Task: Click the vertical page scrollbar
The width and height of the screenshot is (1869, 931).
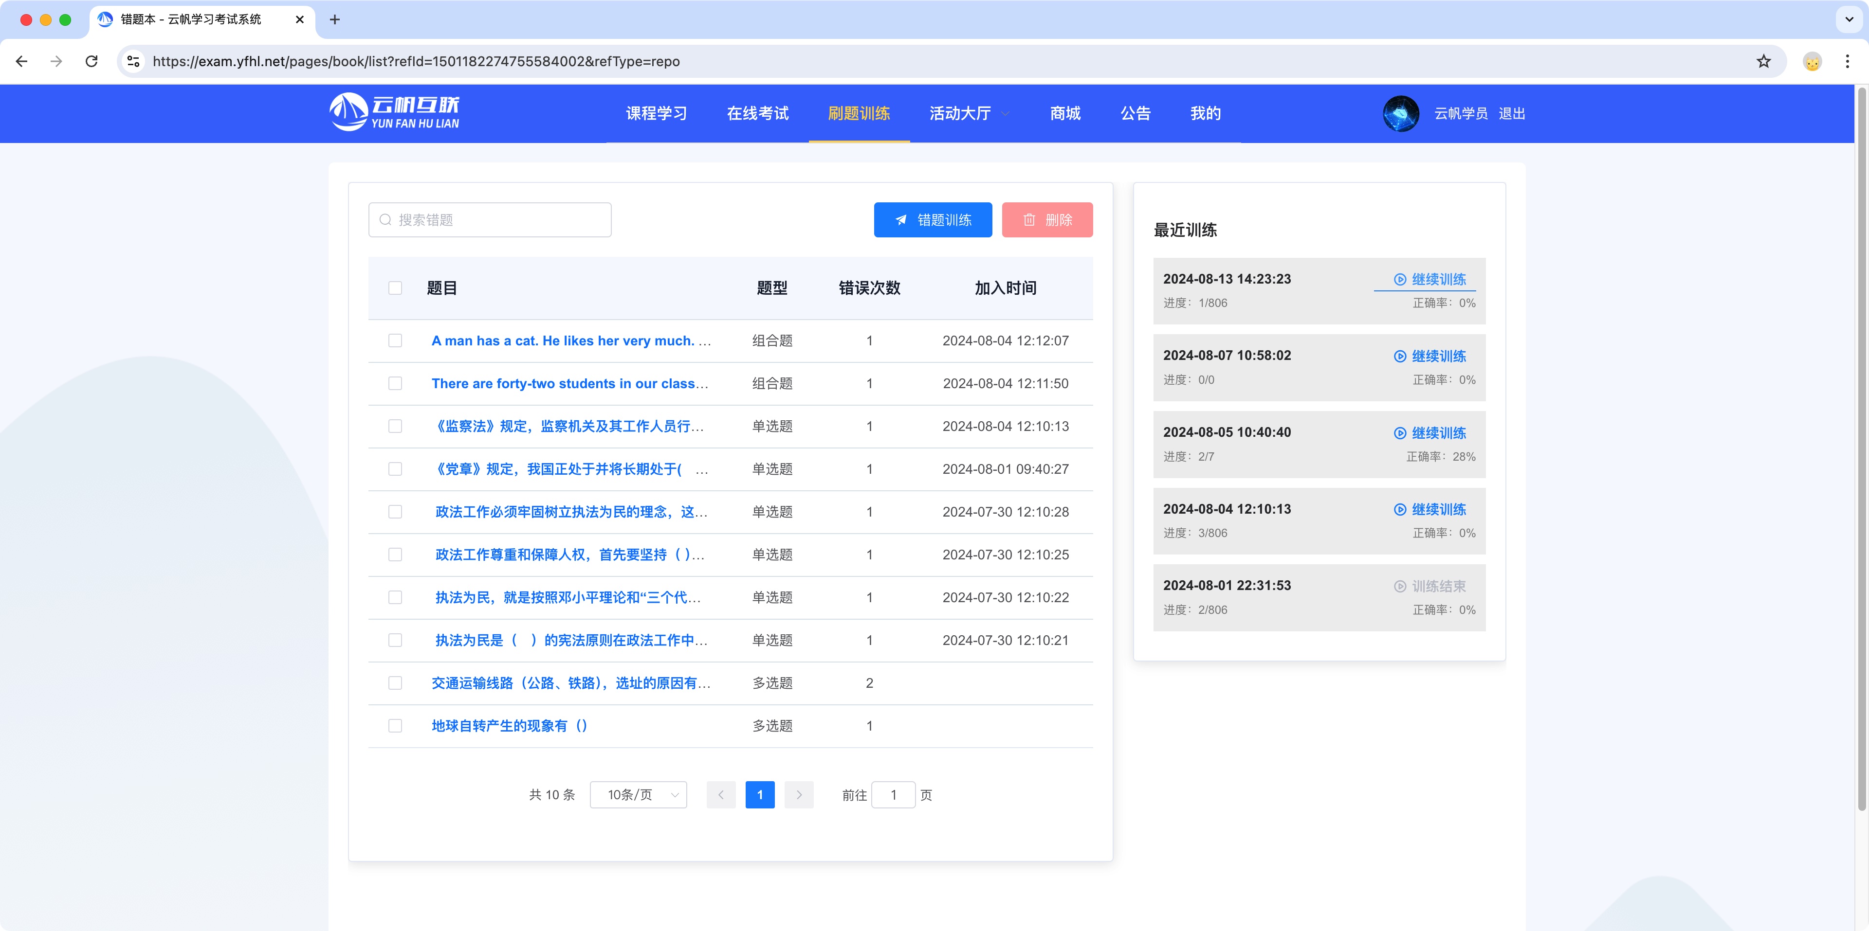Action: coord(1862,449)
